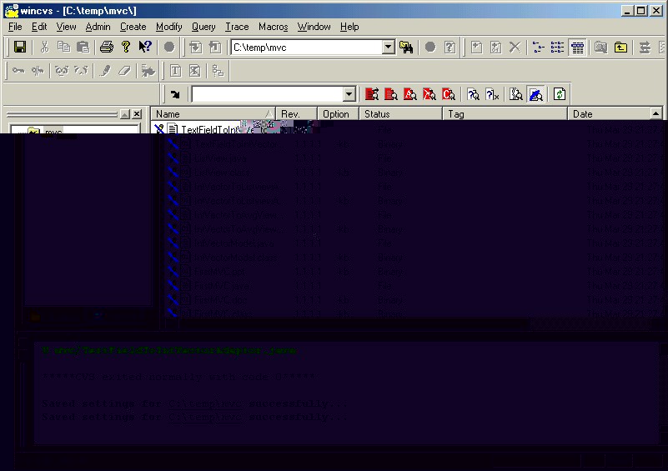This screenshot has width=668, height=471.
Task: Sort files by Rev. column header
Action: (x=295, y=114)
